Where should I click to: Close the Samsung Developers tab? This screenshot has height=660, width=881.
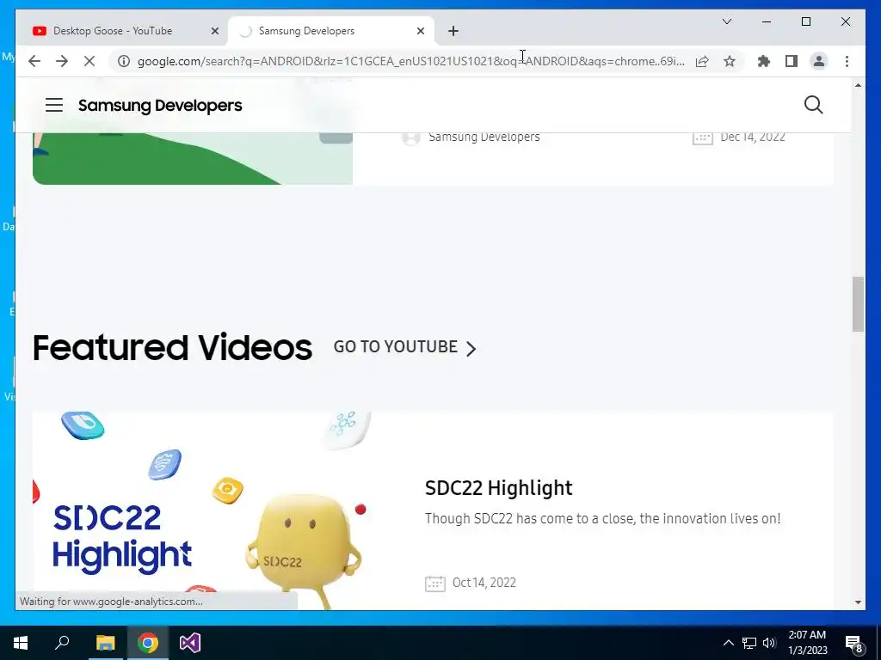tap(420, 31)
